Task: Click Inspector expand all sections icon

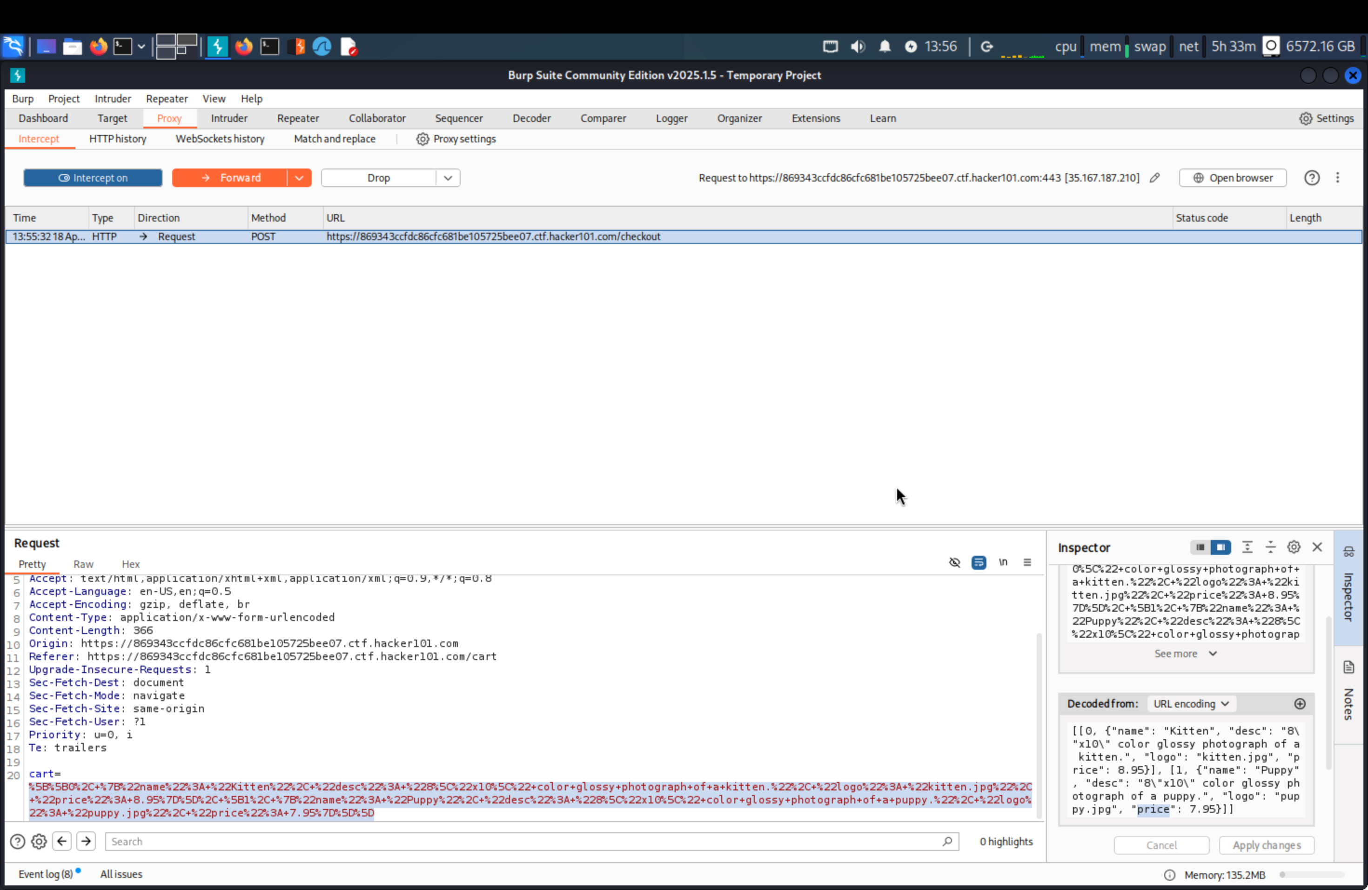Action: coord(1247,547)
